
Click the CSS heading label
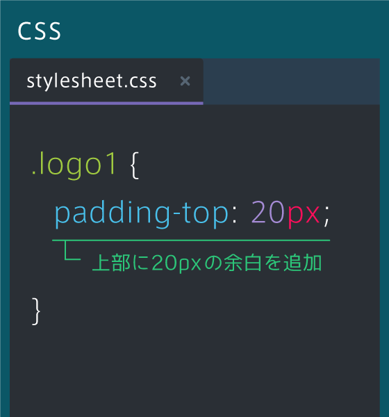click(39, 31)
